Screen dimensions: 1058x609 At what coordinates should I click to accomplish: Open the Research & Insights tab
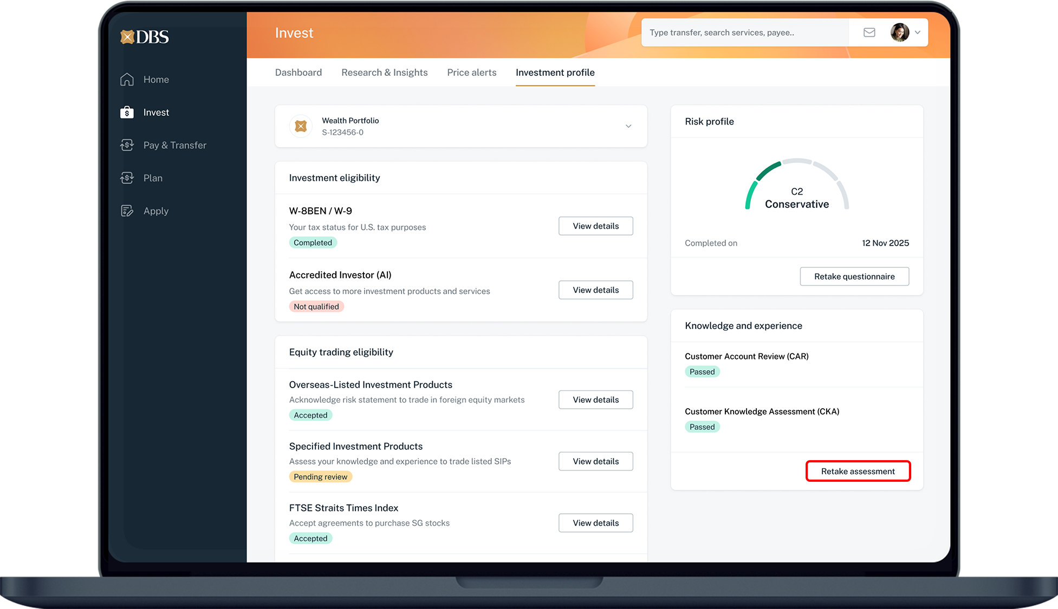click(384, 73)
